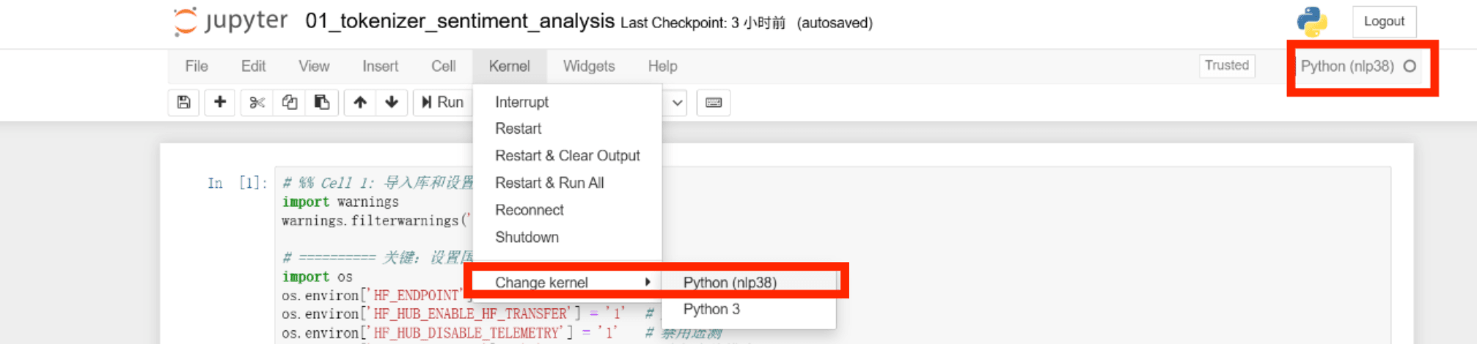This screenshot has width=1477, height=344.
Task: Select Restart & Run All
Action: pos(567,183)
